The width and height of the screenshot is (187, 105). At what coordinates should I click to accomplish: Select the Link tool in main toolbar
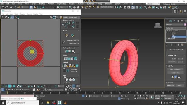tap(11, 7)
